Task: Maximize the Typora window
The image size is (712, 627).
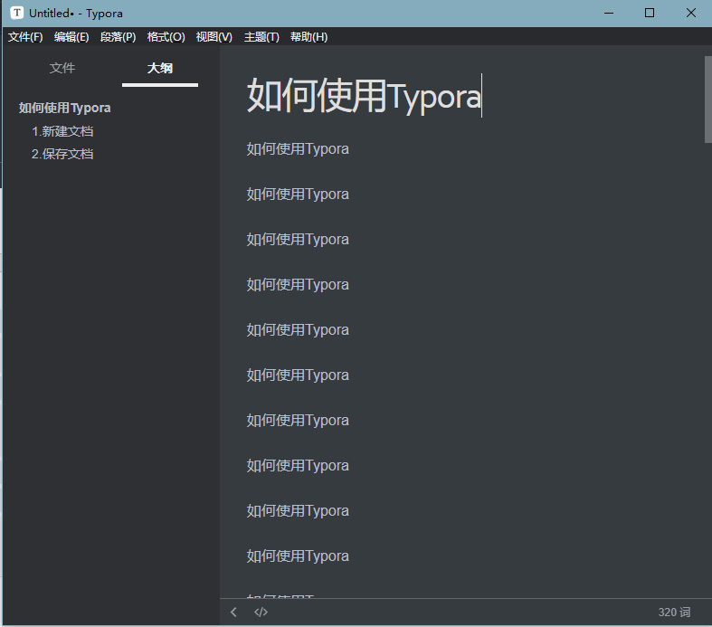Action: pyautogui.click(x=650, y=14)
